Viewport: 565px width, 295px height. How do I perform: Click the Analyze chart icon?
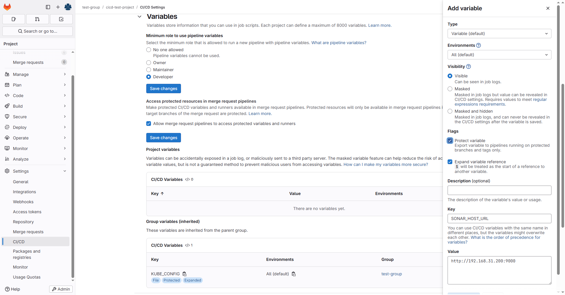[x=7, y=159]
